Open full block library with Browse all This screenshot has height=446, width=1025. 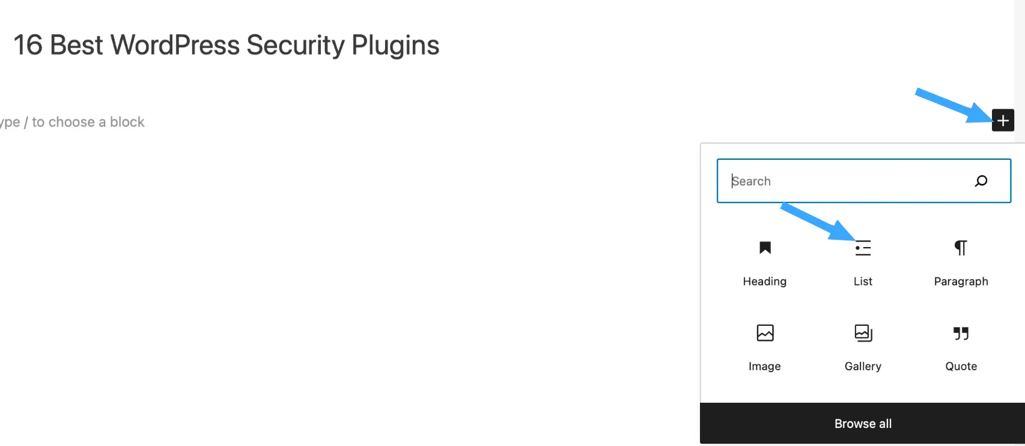point(863,423)
